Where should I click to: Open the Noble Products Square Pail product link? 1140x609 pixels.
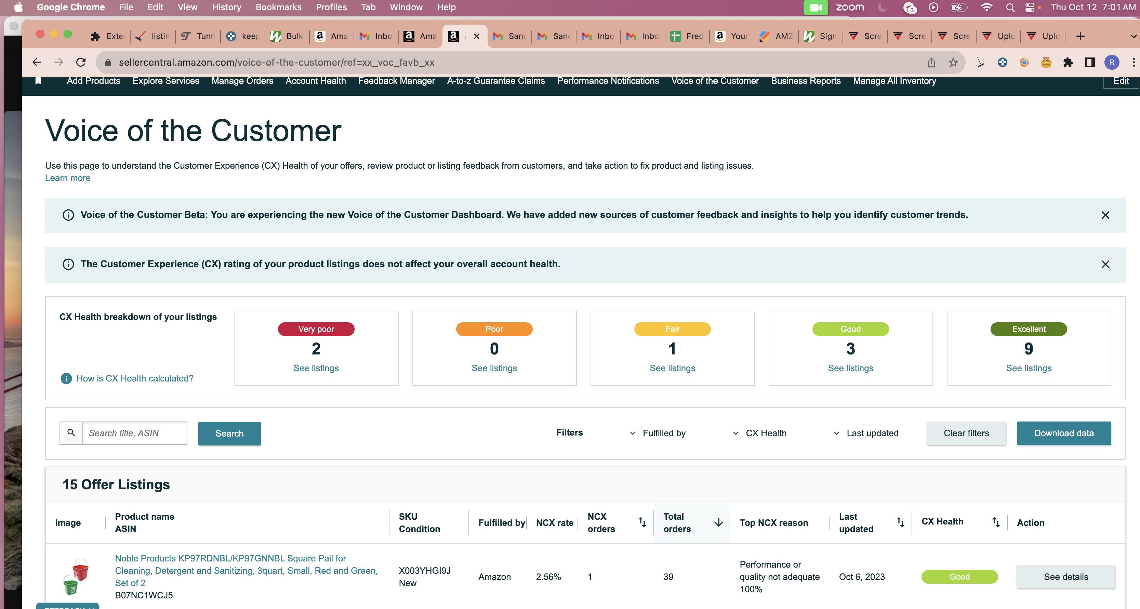click(246, 570)
